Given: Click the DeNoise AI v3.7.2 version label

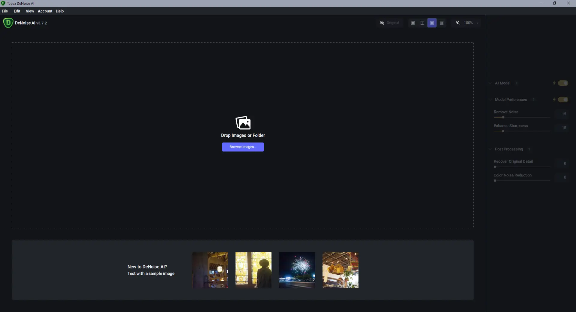Looking at the screenshot, I should click(31, 23).
